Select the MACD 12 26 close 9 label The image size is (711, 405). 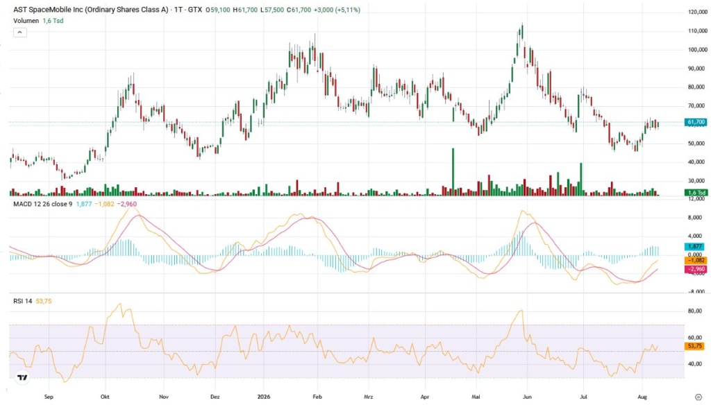coord(42,204)
